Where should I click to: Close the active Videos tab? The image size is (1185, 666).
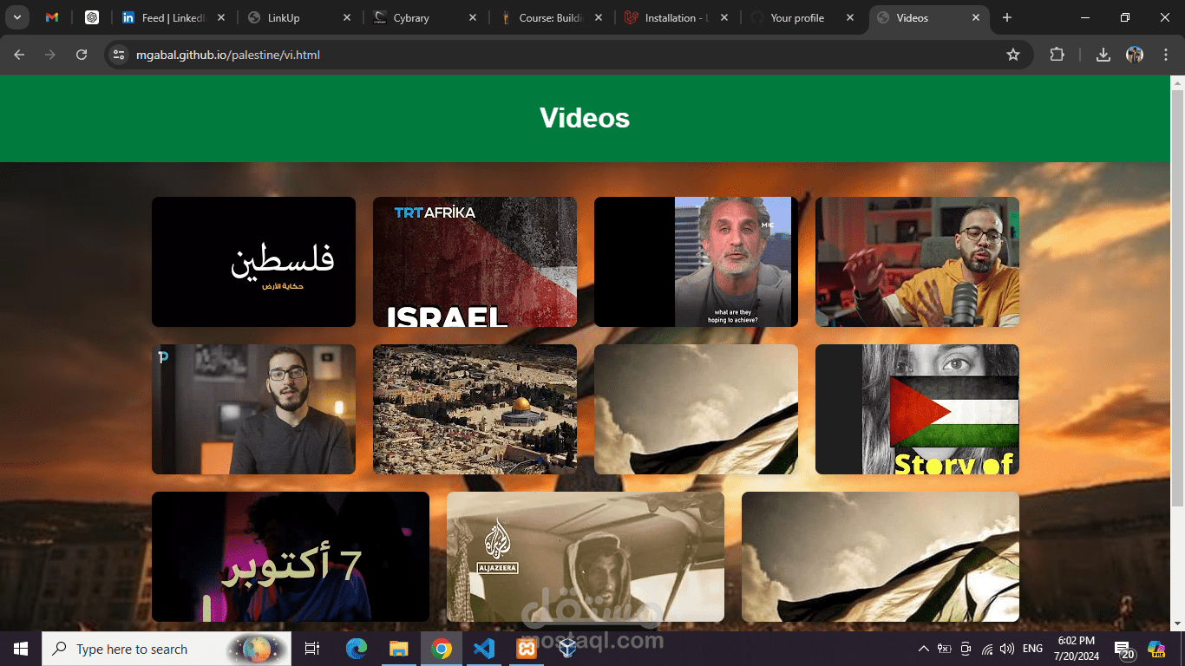point(976,17)
